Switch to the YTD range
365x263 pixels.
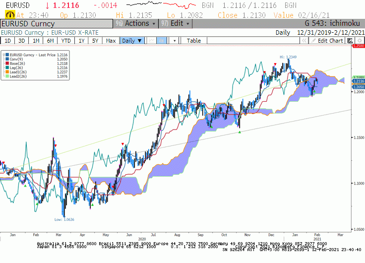coord(66,41)
